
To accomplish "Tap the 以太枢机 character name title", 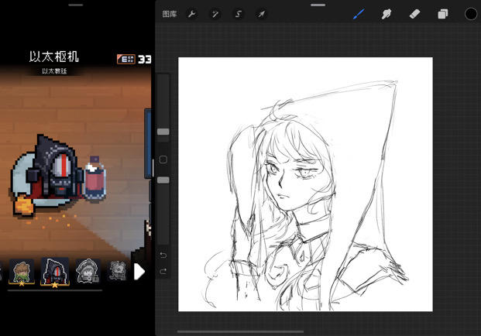I will pyautogui.click(x=54, y=57).
